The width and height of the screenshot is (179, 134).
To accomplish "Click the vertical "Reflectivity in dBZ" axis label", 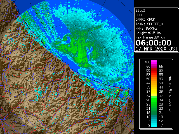I will tap(170, 94).
